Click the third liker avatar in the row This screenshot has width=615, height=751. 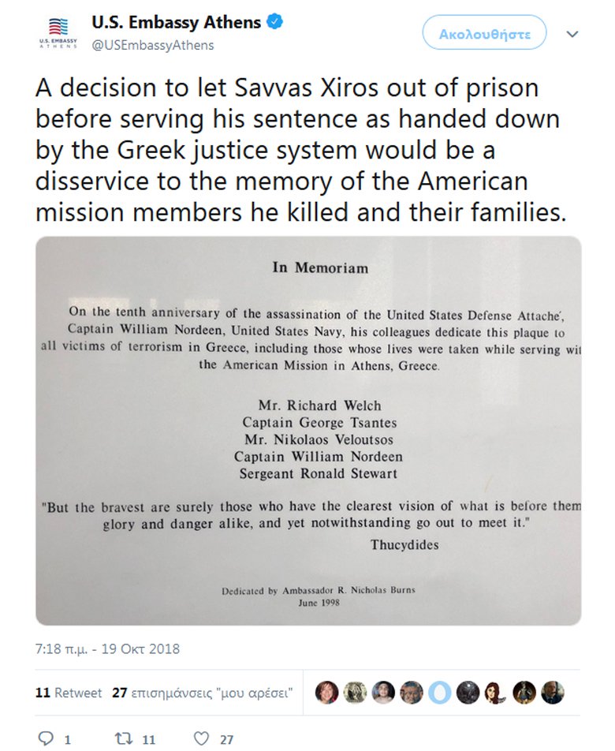(383, 693)
